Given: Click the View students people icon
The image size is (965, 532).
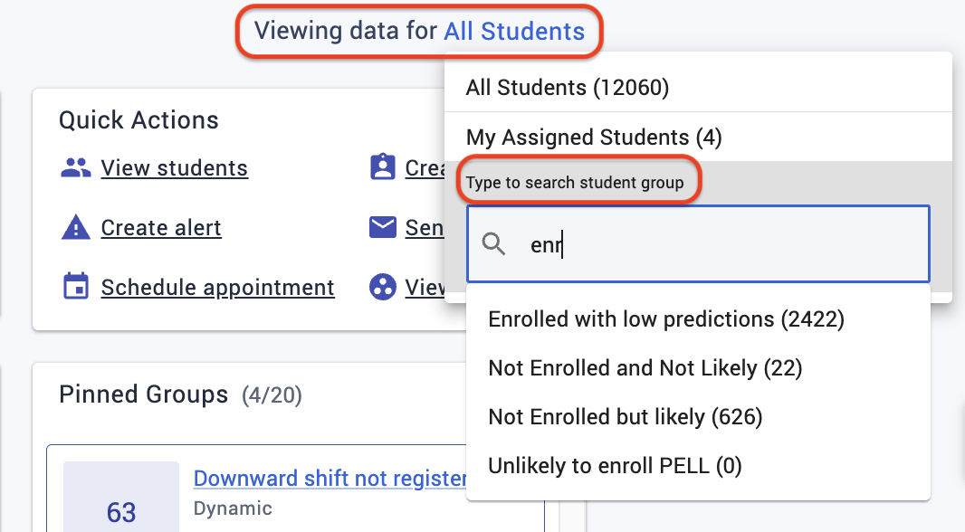Looking at the screenshot, I should (x=76, y=168).
